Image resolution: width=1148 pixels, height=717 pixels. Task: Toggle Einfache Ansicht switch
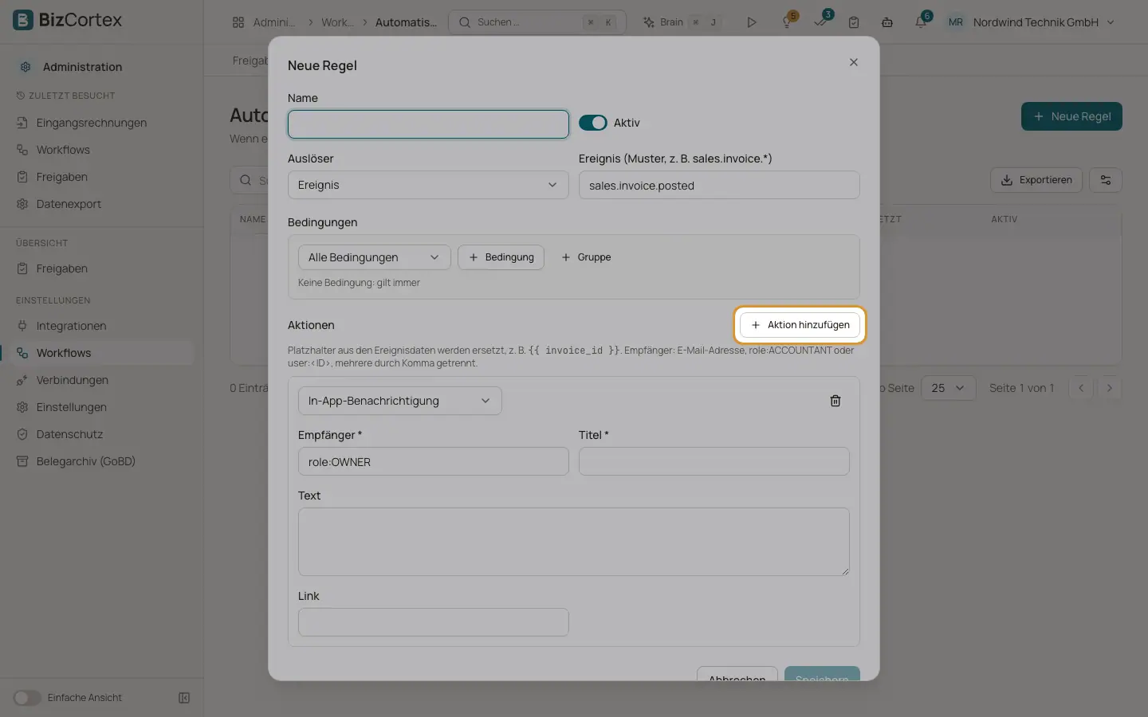coord(27,698)
